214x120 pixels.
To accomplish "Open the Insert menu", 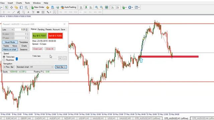I will [10, 3].
